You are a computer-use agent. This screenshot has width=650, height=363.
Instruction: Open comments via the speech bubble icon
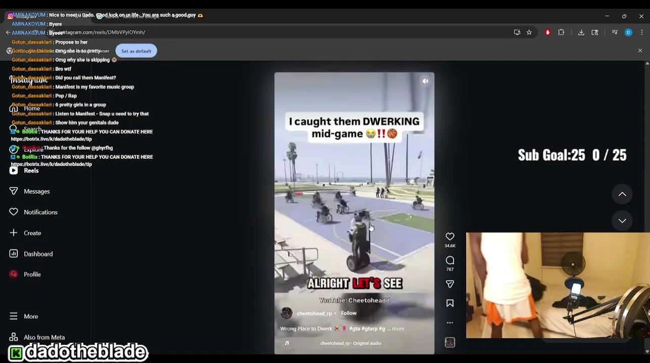(x=449, y=260)
